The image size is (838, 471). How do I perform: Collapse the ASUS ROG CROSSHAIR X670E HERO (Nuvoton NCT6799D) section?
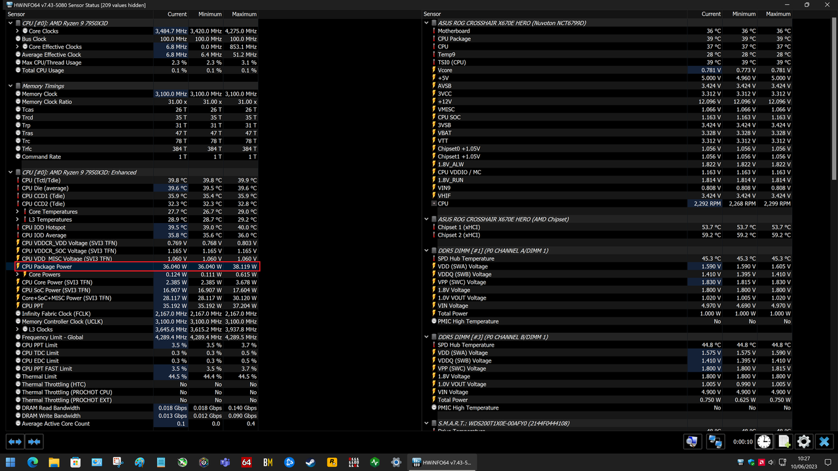coord(426,23)
